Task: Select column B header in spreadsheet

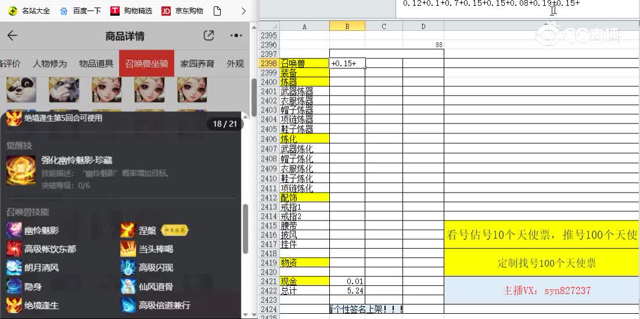Action: [x=347, y=27]
